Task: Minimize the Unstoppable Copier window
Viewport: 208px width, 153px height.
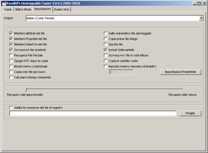Action: tap(195, 3)
